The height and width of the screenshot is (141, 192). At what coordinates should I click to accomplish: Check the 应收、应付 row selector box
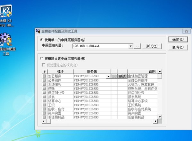point(44,109)
